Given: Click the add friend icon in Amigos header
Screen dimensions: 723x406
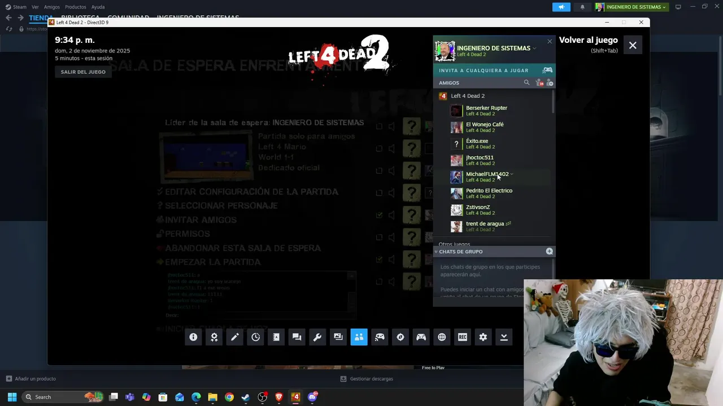Looking at the screenshot, I should [550, 82].
